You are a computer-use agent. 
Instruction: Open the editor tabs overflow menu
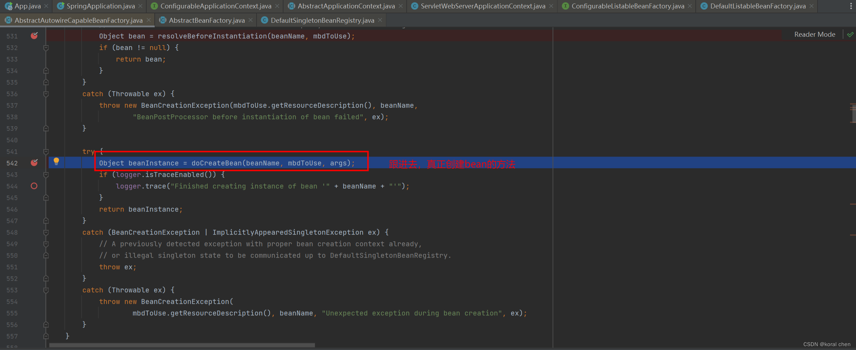tap(851, 6)
